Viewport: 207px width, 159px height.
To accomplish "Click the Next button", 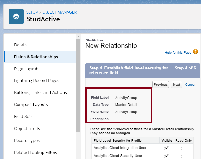I will click(177, 84).
